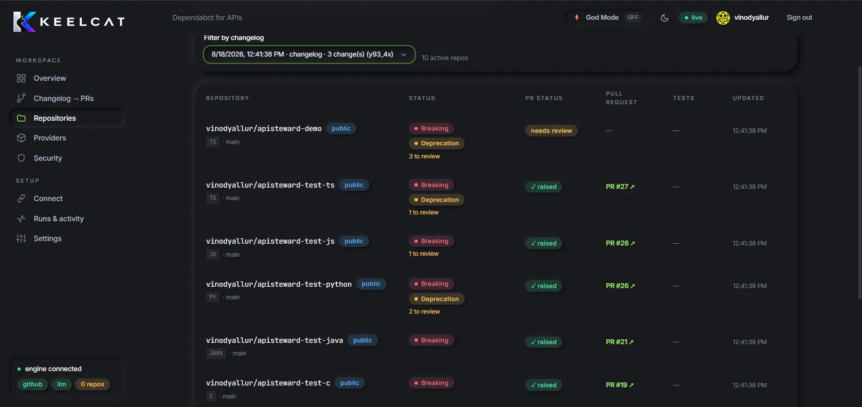Open PR #26 for apisteward-test-python

pyautogui.click(x=620, y=286)
